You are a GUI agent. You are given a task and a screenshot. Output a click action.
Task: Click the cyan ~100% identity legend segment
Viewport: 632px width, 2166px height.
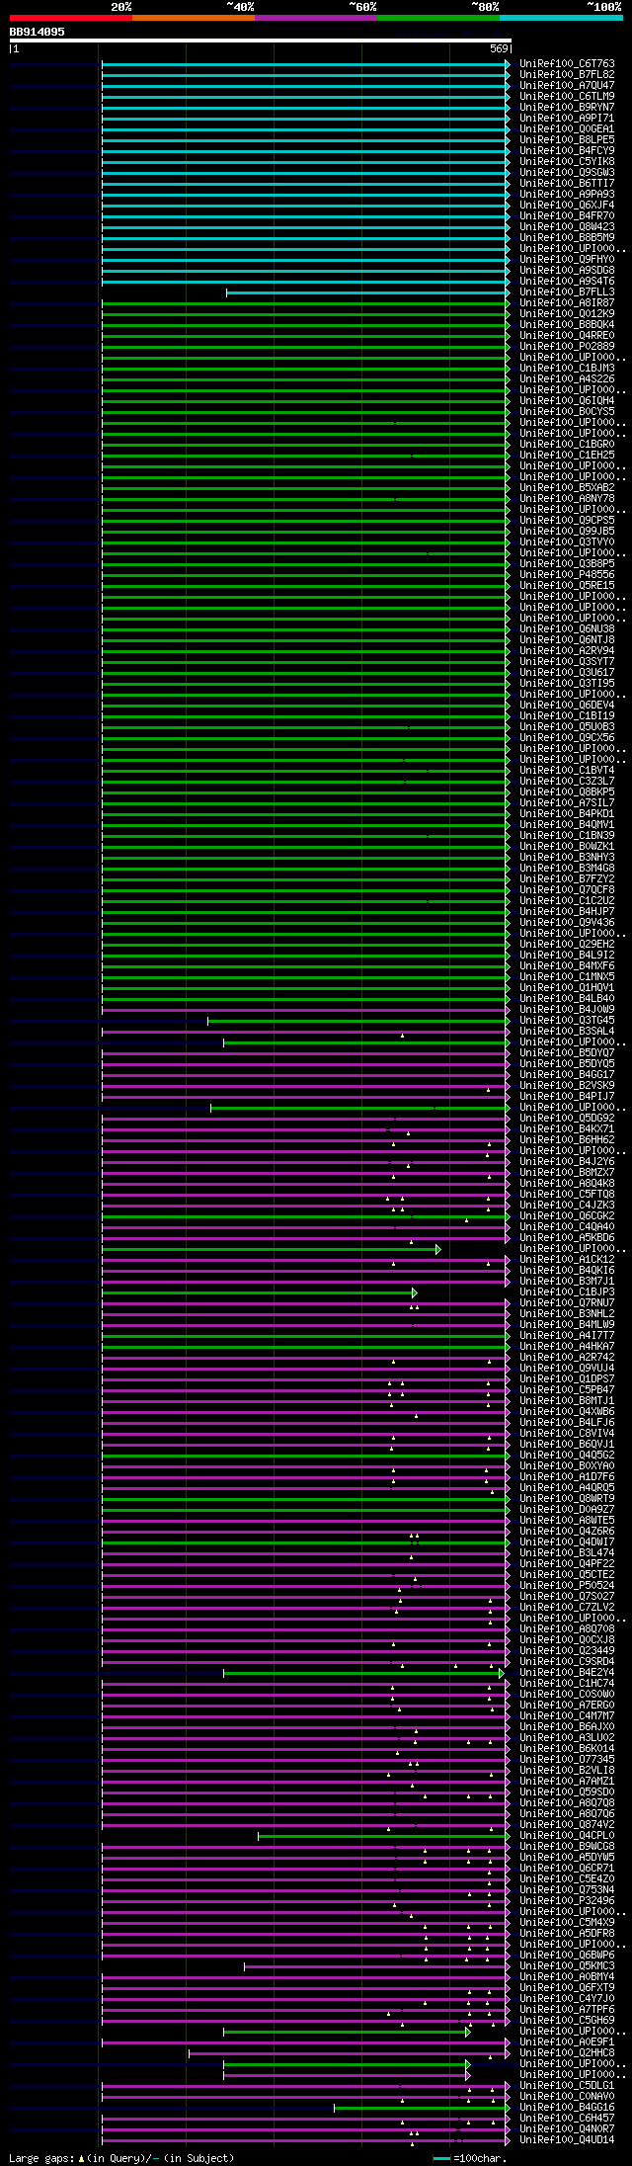561,18
